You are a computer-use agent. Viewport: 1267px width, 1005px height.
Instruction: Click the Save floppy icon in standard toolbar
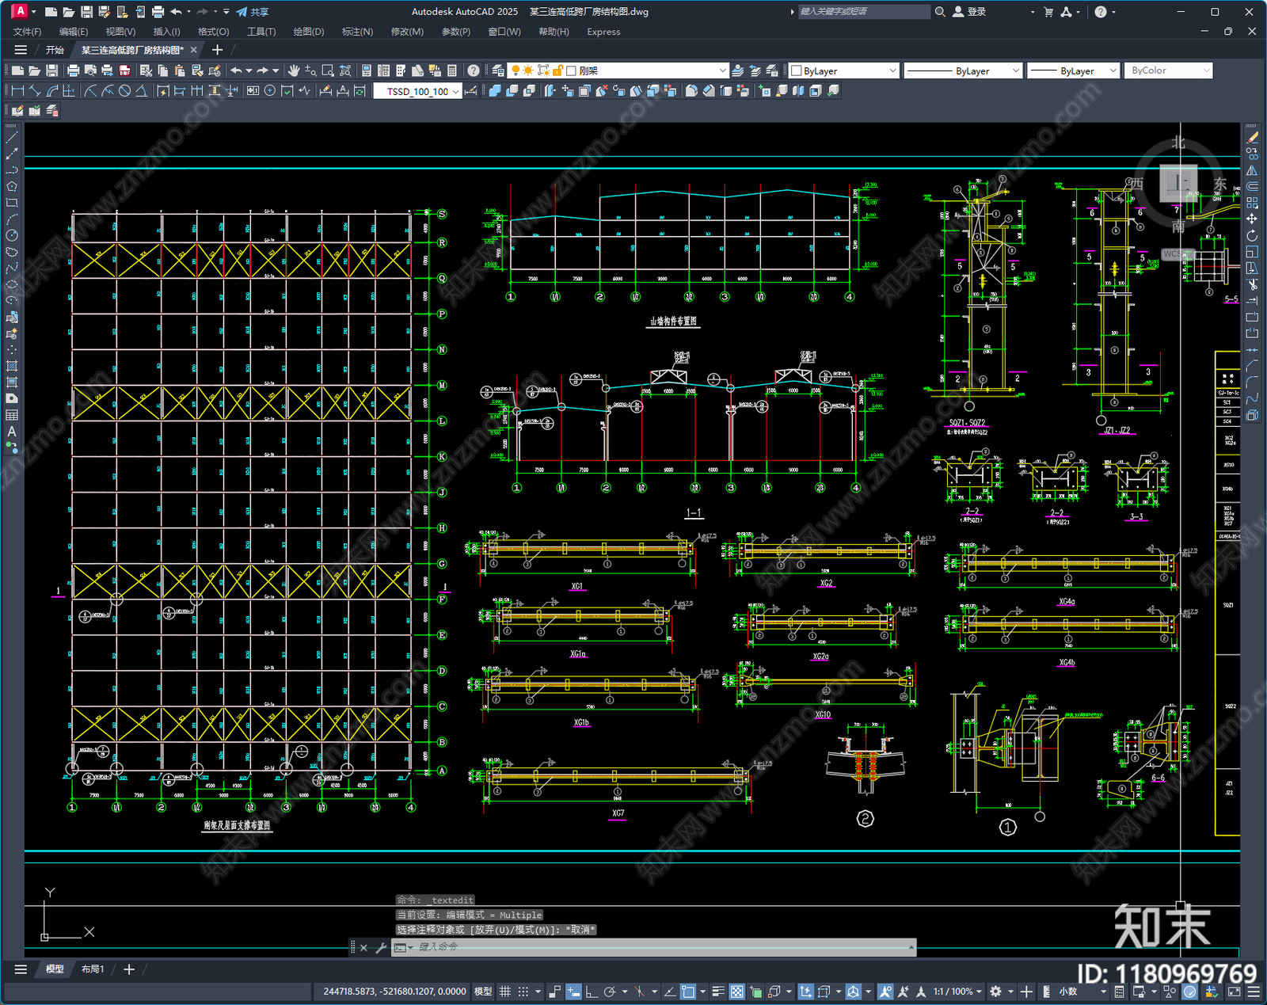pyautogui.click(x=51, y=70)
